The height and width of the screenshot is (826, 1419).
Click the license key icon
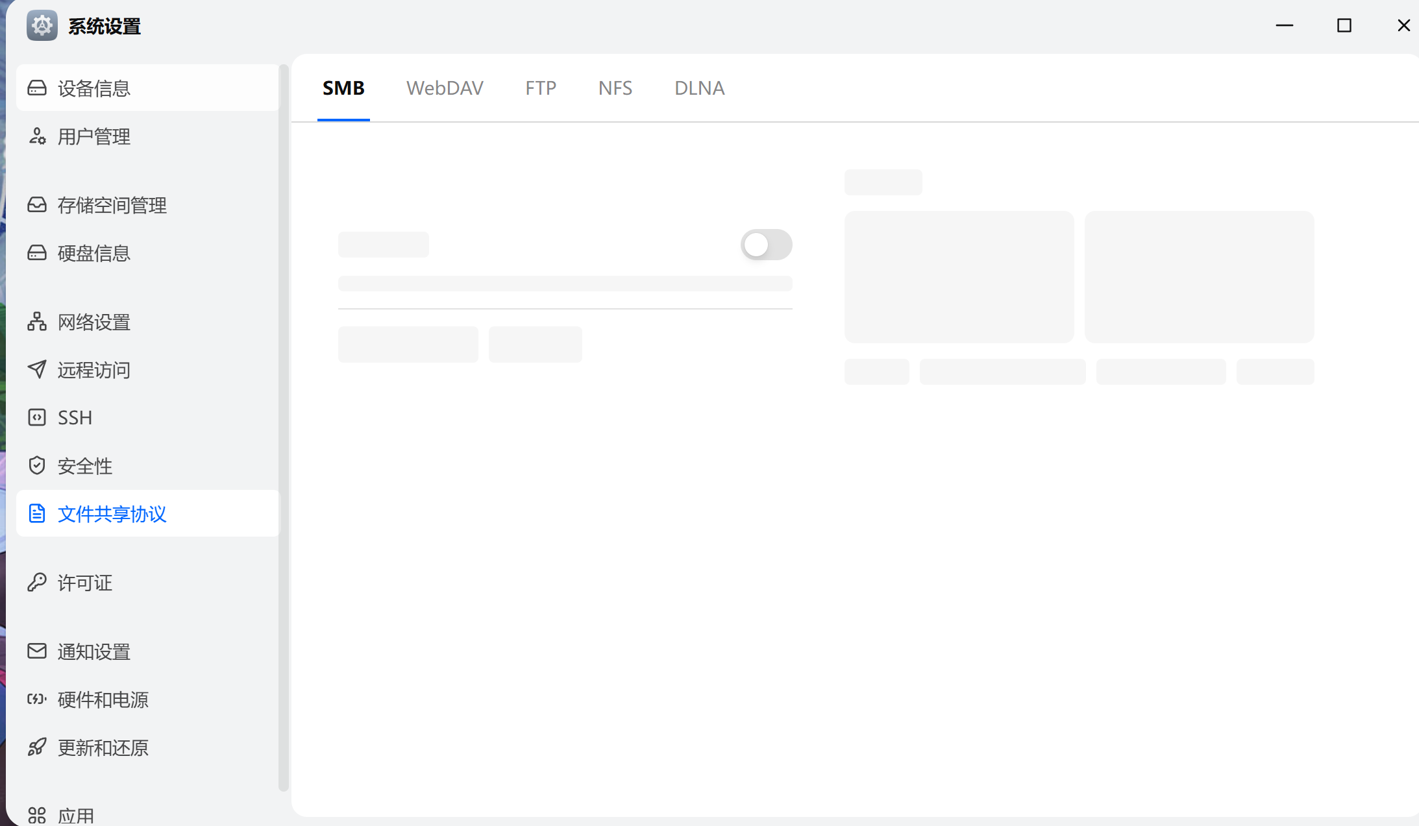(37, 582)
